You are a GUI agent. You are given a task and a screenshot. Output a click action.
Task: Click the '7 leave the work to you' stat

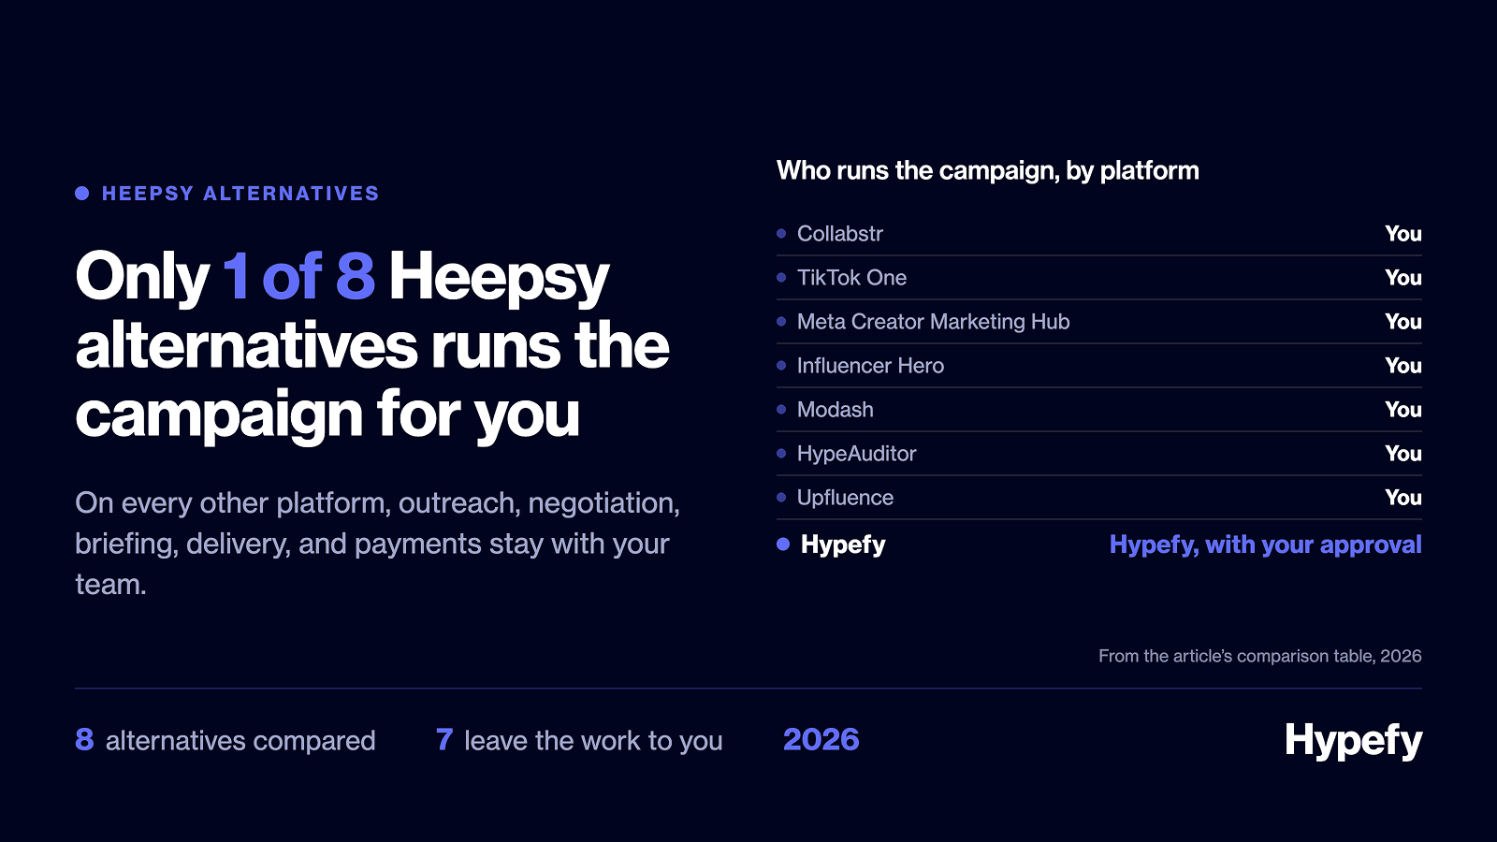click(579, 740)
